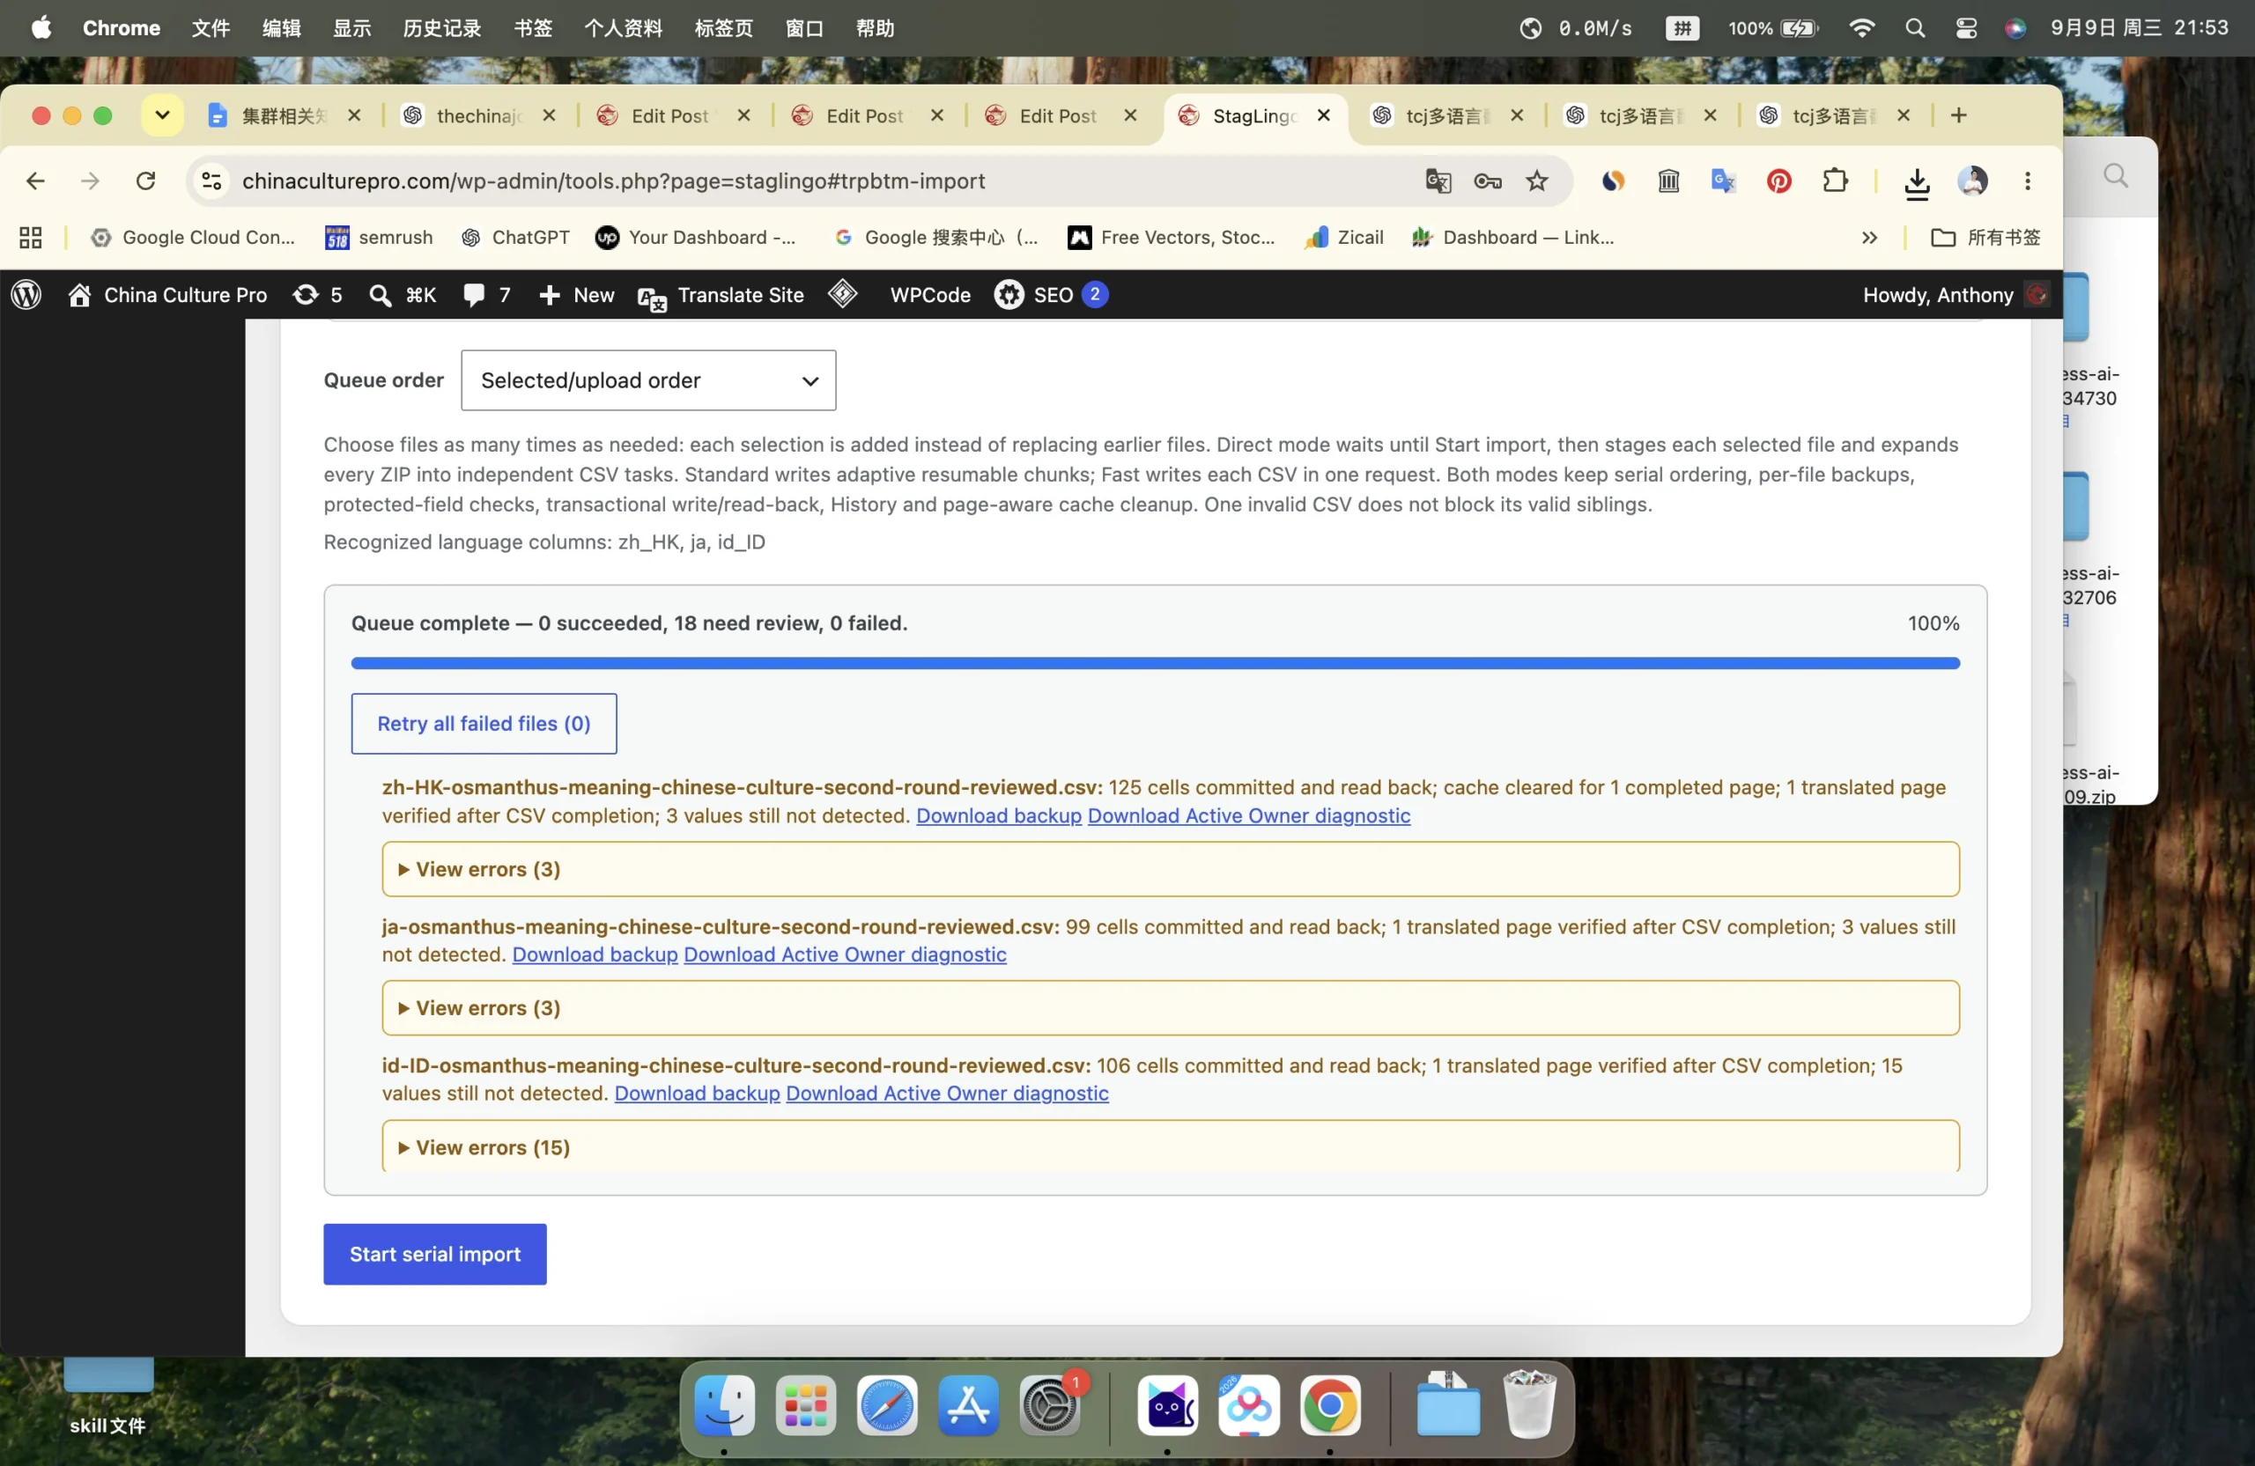Click Retry all failed files (0)
Screen dimensions: 2255x1466
(484, 724)
